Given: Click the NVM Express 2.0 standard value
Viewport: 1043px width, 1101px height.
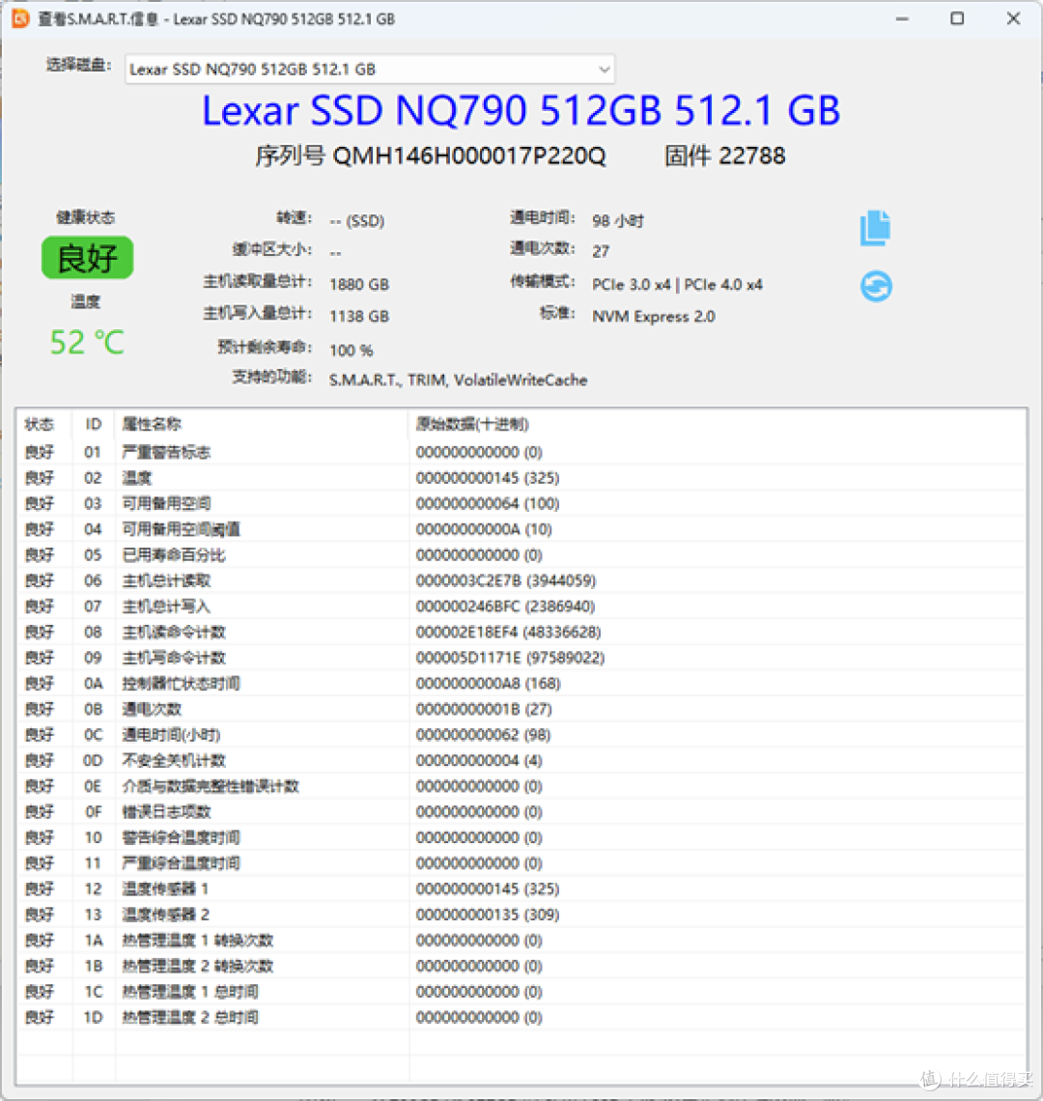Looking at the screenshot, I should click(x=653, y=317).
